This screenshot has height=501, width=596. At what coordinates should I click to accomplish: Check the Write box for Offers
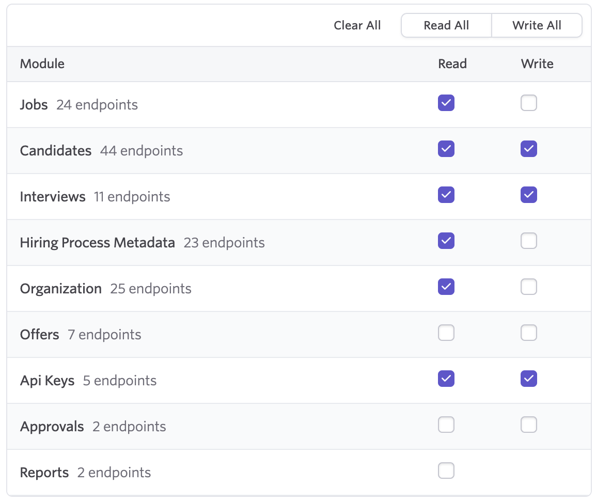[x=528, y=333]
